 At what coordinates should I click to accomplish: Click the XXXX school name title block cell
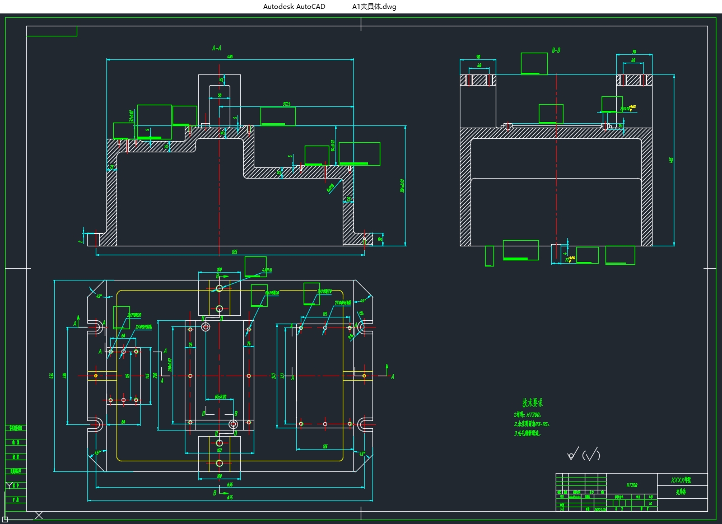[x=681, y=480]
